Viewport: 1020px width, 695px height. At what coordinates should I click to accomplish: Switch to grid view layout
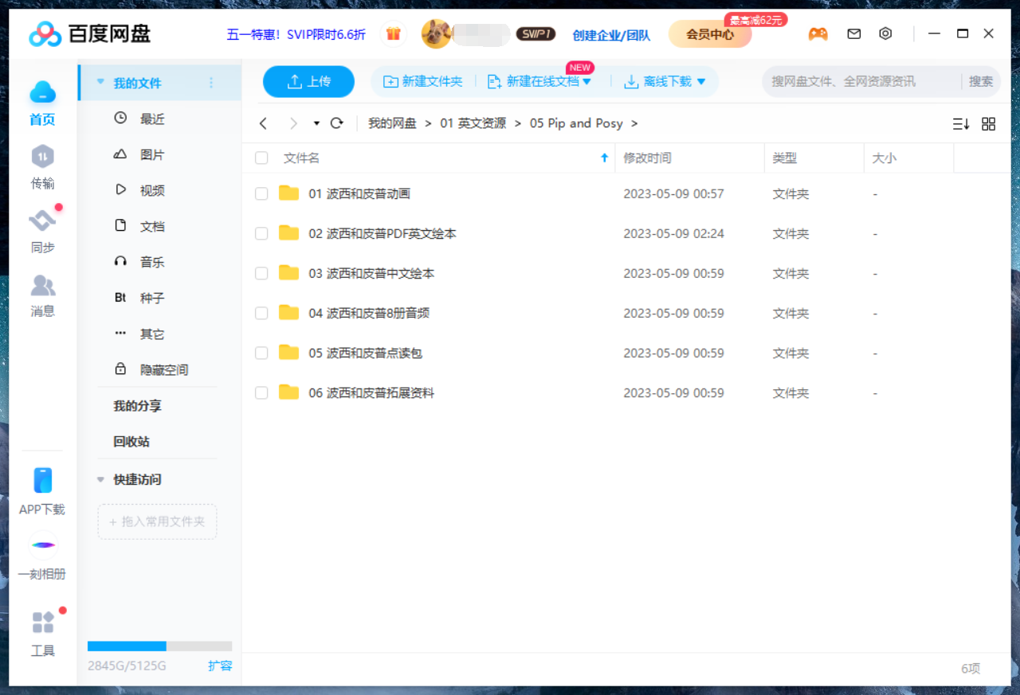(988, 123)
